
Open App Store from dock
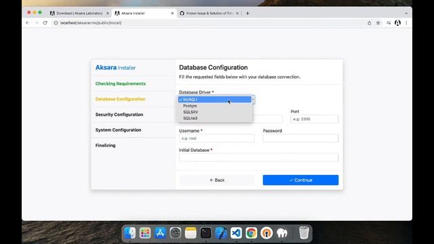pos(160,233)
